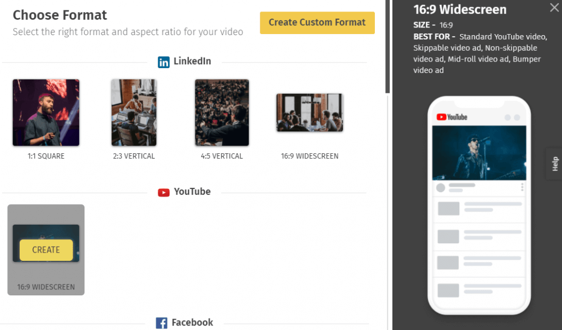
Task: Click the 2:3 VERTICAL label
Action: coord(134,156)
